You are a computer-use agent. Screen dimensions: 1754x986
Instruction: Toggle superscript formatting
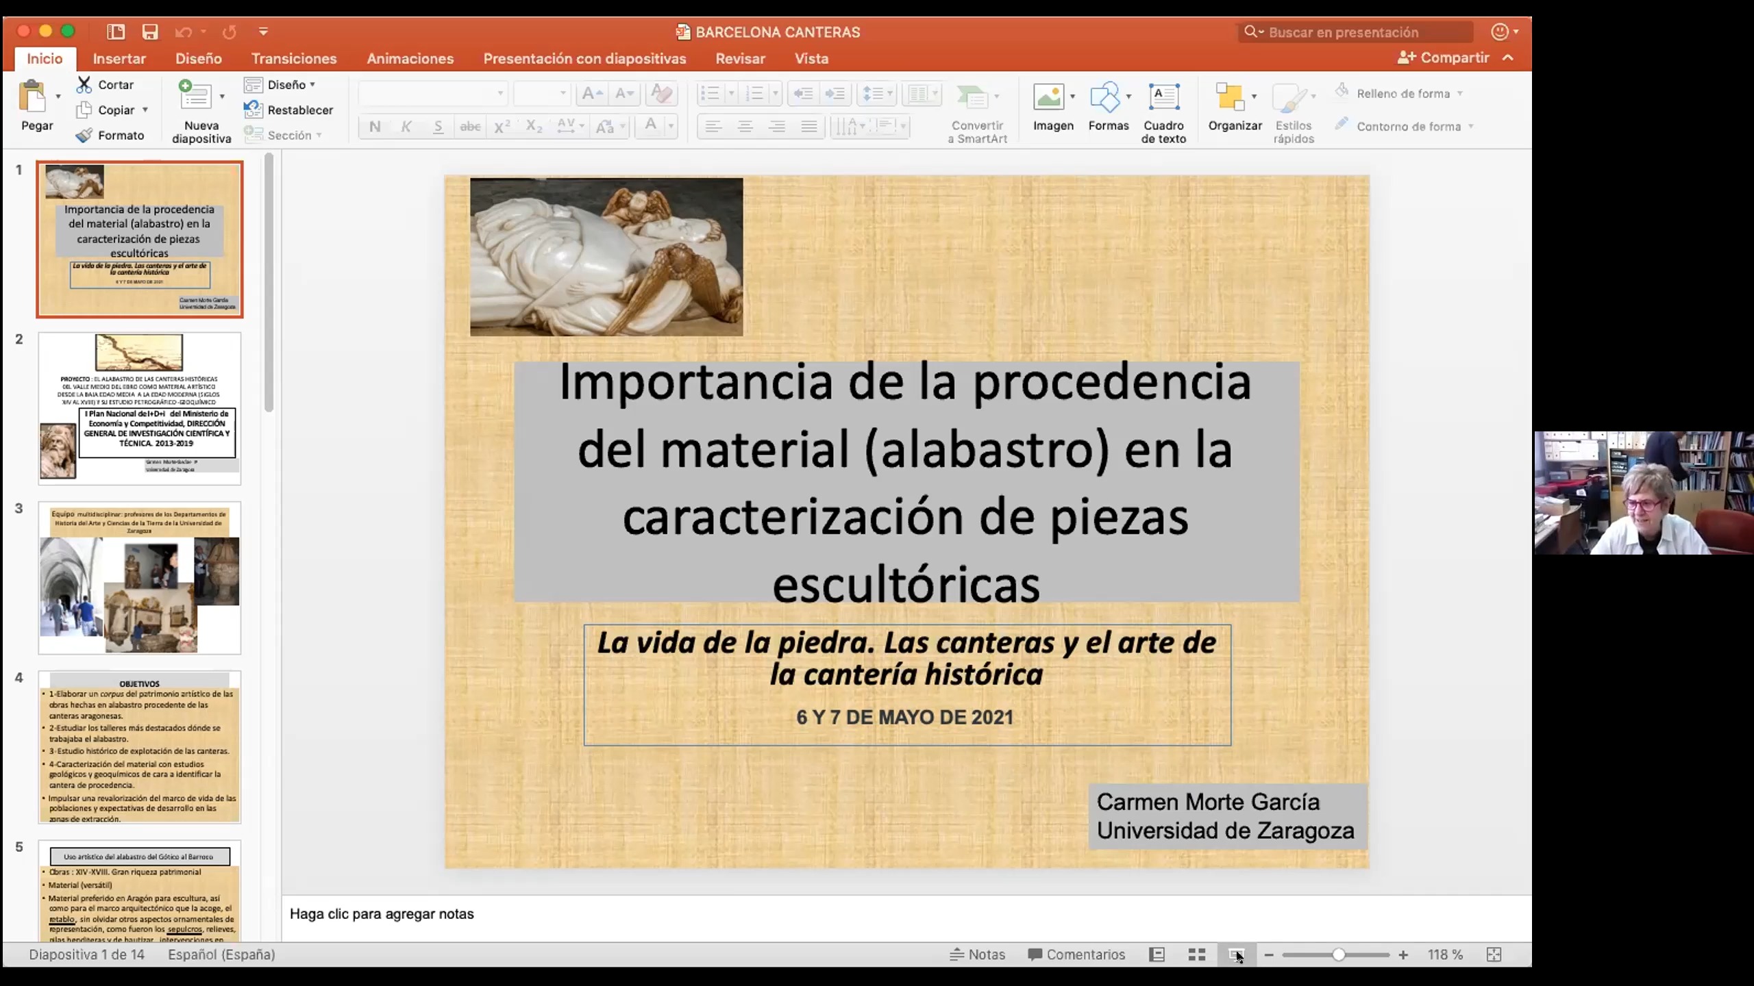(x=502, y=127)
